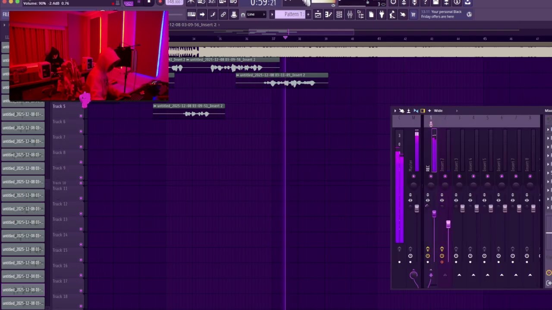Viewport: 552px width, 310px height.
Task: Click the yellow square icon in mixer header
Action: [x=423, y=111]
